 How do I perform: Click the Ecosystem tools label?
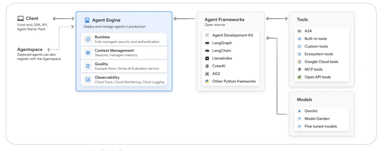(319, 54)
